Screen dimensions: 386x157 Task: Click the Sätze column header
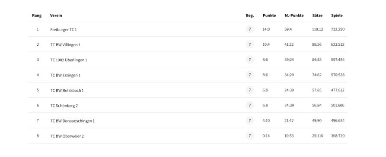317,16
